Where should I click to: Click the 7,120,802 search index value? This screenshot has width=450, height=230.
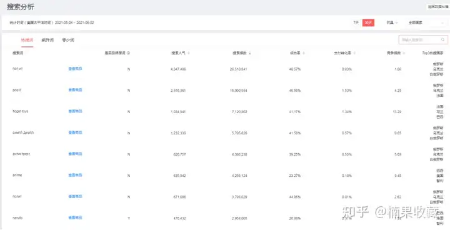239,112
